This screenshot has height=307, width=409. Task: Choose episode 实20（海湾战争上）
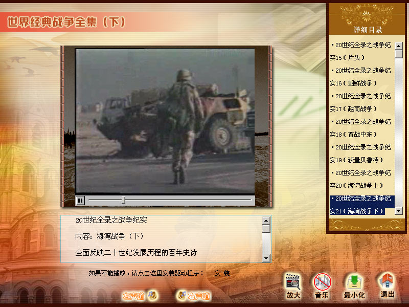pyautogui.click(x=361, y=179)
